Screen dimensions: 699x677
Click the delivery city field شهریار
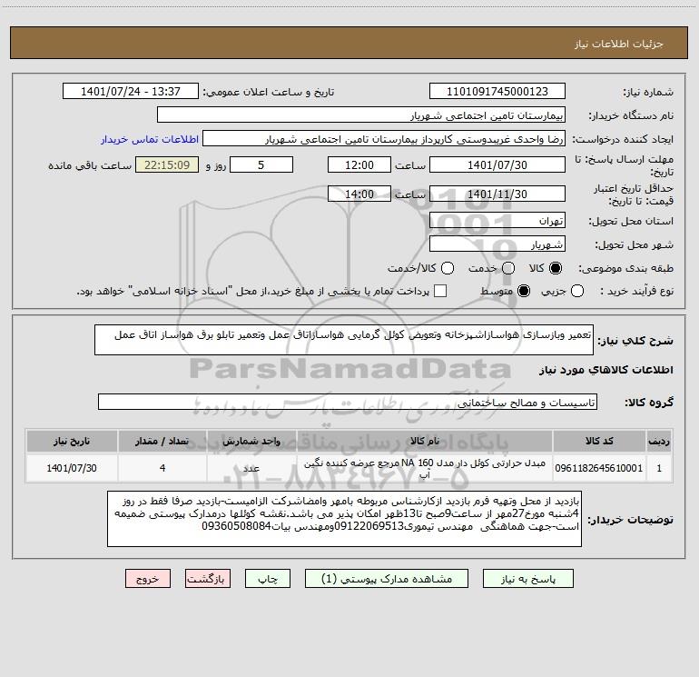coord(497,244)
